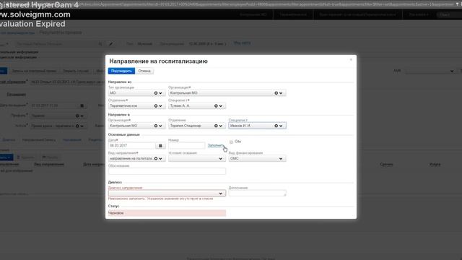Open the Диагноз направления dropdown
Viewport: 462px width, 260px height.
click(x=167, y=194)
